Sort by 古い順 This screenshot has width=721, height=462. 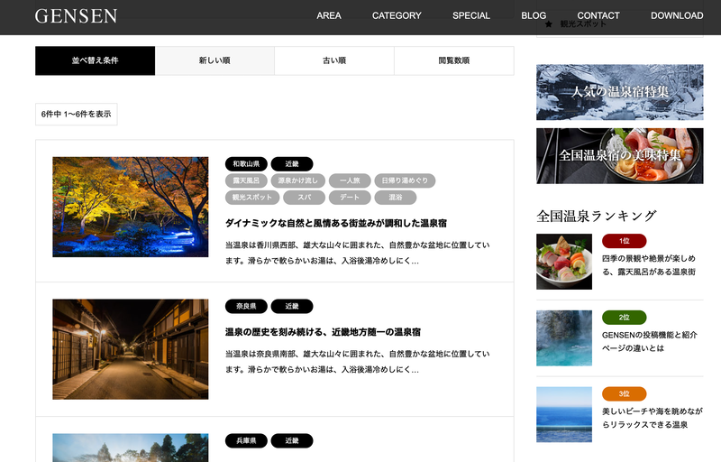(334, 60)
